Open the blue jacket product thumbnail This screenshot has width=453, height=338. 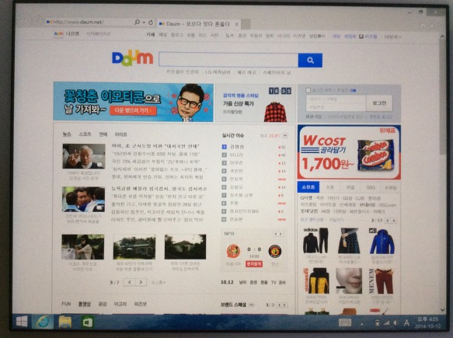click(x=382, y=241)
